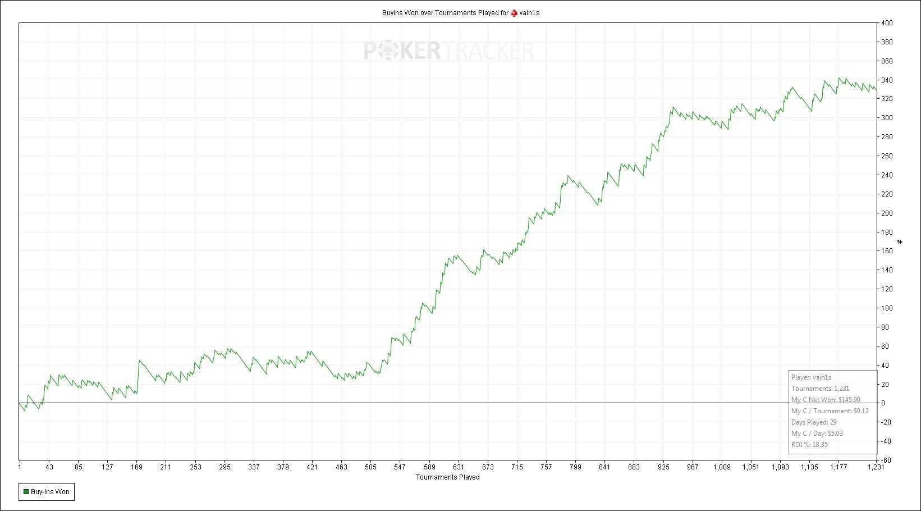The image size is (921, 511).
Task: Select the 'Tournaments Played' x-axis title
Action: tap(447, 477)
